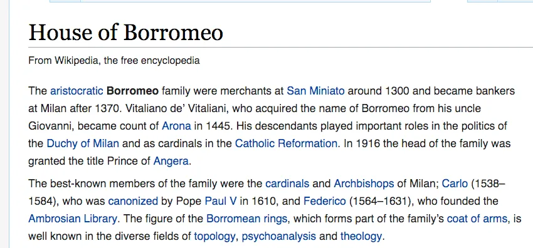This screenshot has width=533, height=248.
Task: Open the Borromean rings article
Action: click(247, 219)
